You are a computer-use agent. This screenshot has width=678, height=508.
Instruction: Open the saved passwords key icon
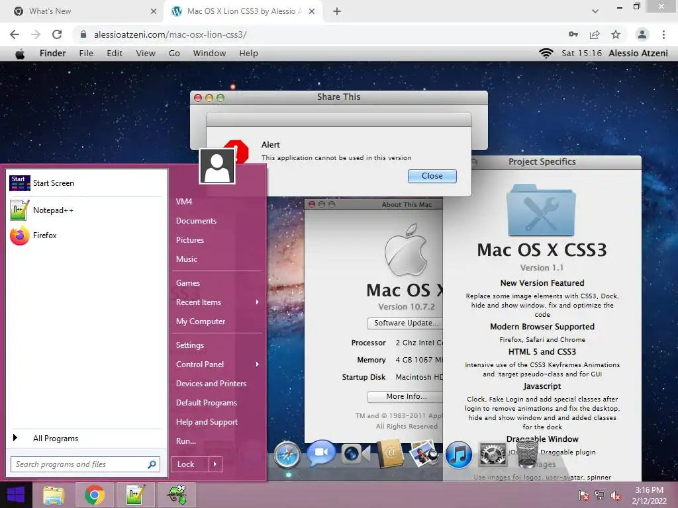coord(573,34)
